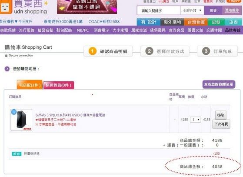This screenshot has height=177, width=243.
Task: Switch to the 快速到貨(0件) tab
Action: coord(59,85)
